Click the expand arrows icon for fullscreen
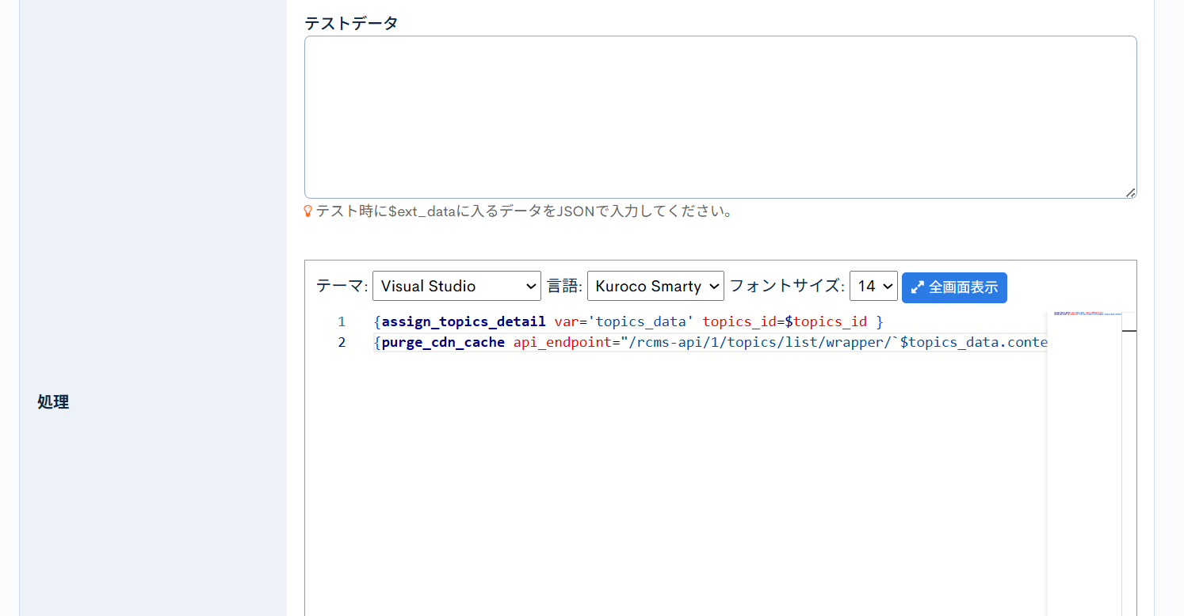1184x616 pixels. tap(918, 287)
